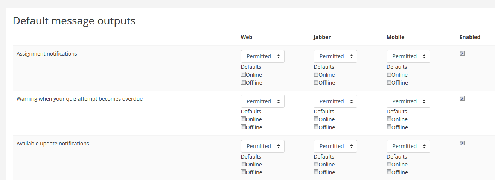Open Web dropdown for Available update notifications
This screenshot has height=180, width=495.
[262, 146]
